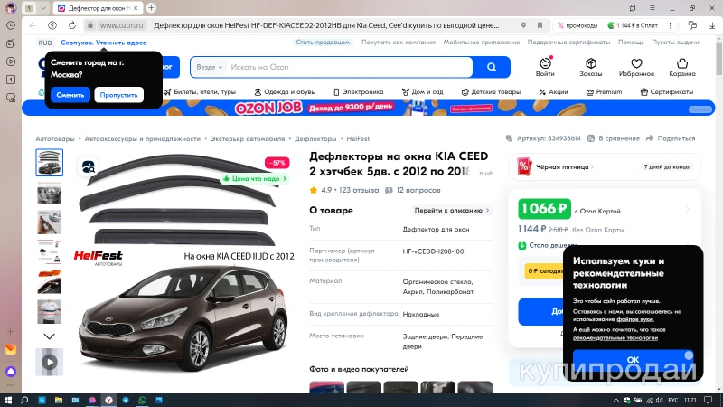The width and height of the screenshot is (723, 407).
Task: Open the Alice assistant purple sidebar icon
Action: [x=11, y=372]
